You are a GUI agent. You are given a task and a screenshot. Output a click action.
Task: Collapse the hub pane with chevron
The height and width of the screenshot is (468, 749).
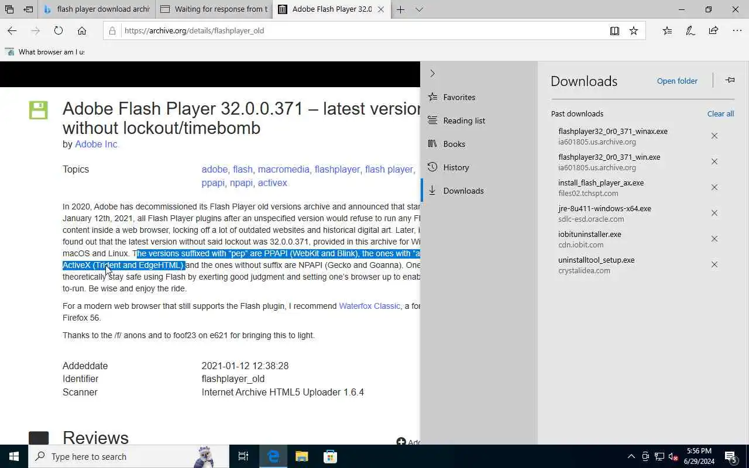(432, 73)
